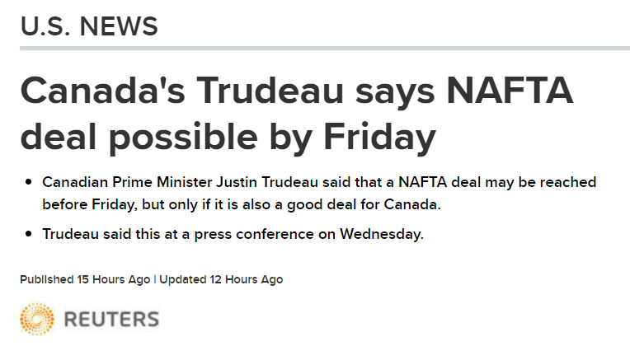Select the second bullet dot marker
The width and height of the screenshot is (630, 346).
[x=30, y=234]
